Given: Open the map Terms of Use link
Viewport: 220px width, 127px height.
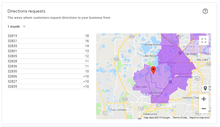Looking at the screenshot, I should tap(180, 117).
